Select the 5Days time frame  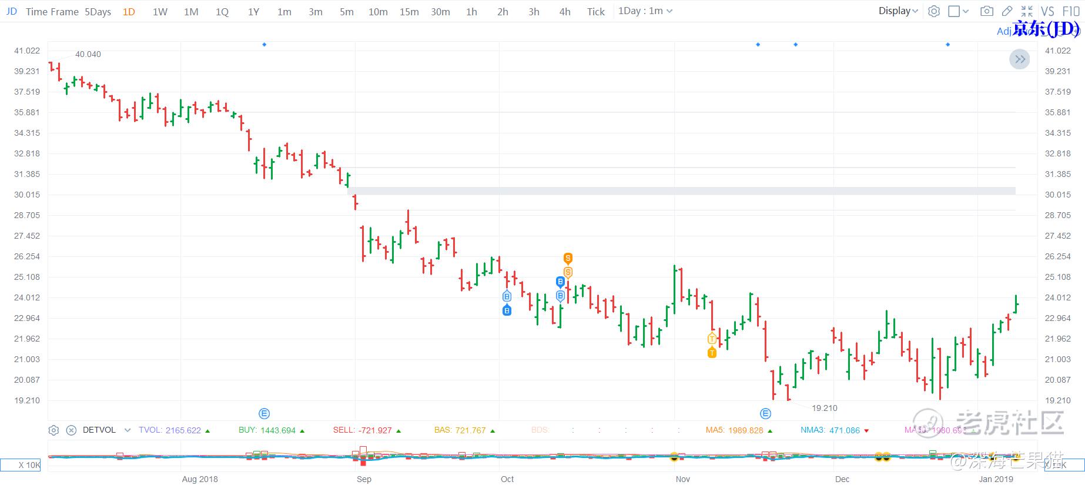click(98, 12)
